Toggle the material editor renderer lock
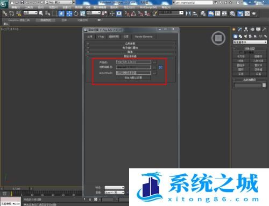Image resolution: width=269 pixels, height=206 pixels. [x=160, y=67]
